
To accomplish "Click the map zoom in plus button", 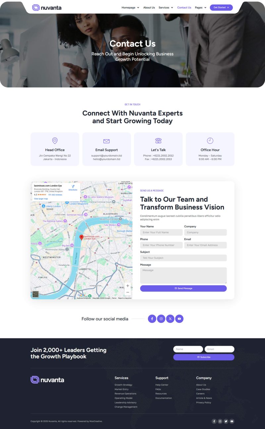I will [x=128, y=286].
